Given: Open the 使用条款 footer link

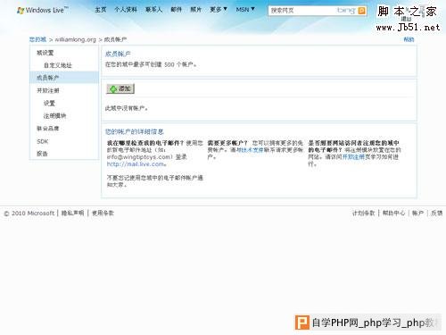Looking at the screenshot, I should 103,214.
